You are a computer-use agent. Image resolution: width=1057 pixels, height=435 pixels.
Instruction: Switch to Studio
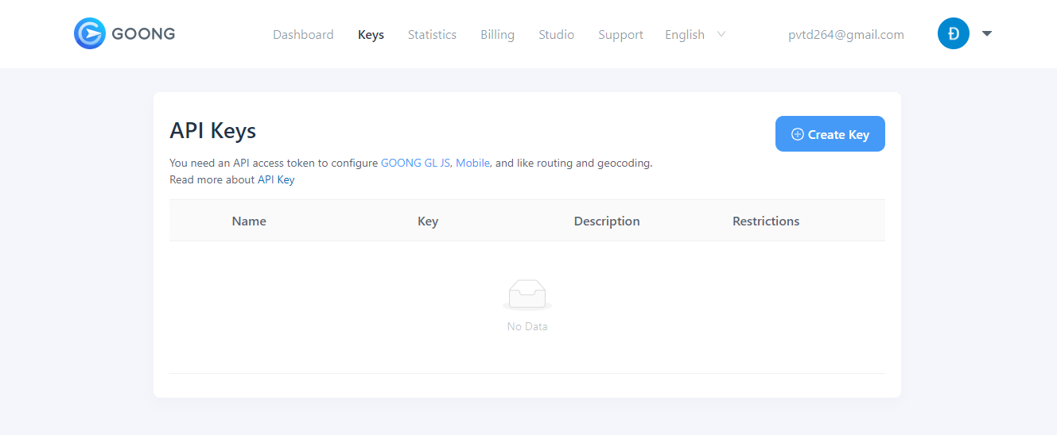[556, 35]
